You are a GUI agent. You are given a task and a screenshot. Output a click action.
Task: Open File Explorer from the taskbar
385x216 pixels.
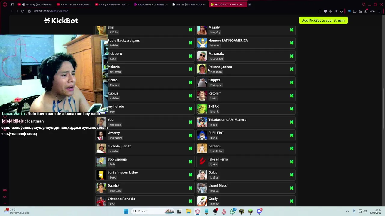point(189,211)
